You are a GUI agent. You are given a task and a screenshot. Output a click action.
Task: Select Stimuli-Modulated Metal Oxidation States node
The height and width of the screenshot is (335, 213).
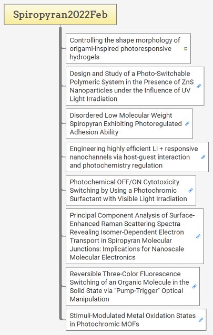[136, 320]
